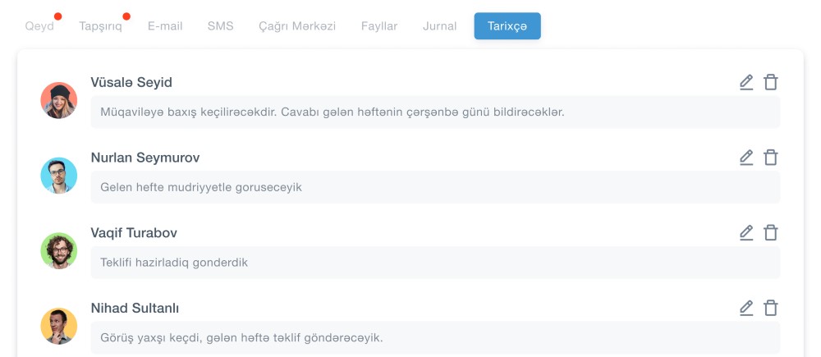Delete Vaqif Turabov's entry using trash icon
The height and width of the screenshot is (357, 821).
click(771, 233)
